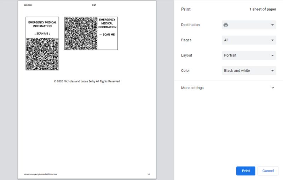Click the 'Print' dialog heading
The image size is (283, 180).
click(x=186, y=9)
